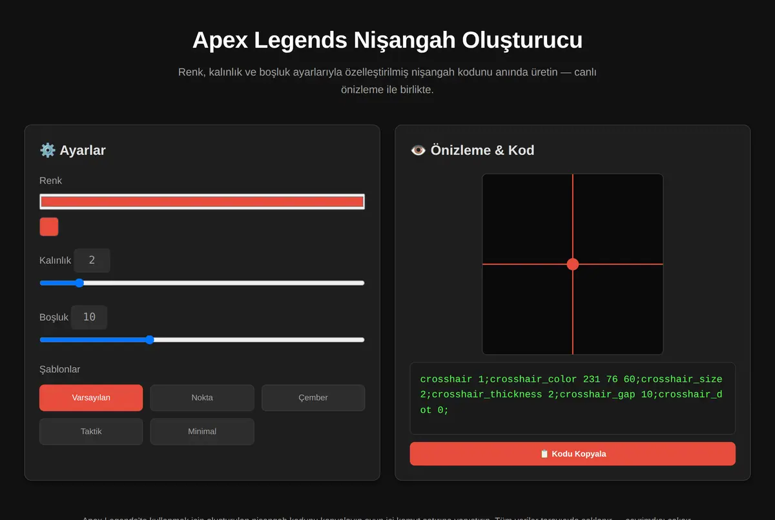Click the generated crosshair code box
Viewport: 775px width, 520px height.
[x=573, y=398]
